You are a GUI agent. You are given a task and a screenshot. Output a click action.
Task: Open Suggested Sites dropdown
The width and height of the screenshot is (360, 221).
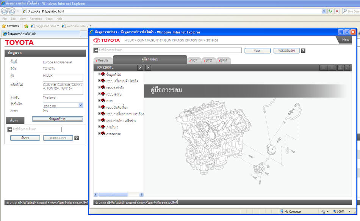point(58,26)
